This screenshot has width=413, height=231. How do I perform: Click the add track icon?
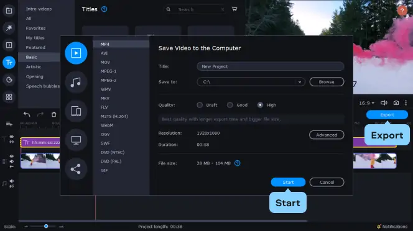9,124
